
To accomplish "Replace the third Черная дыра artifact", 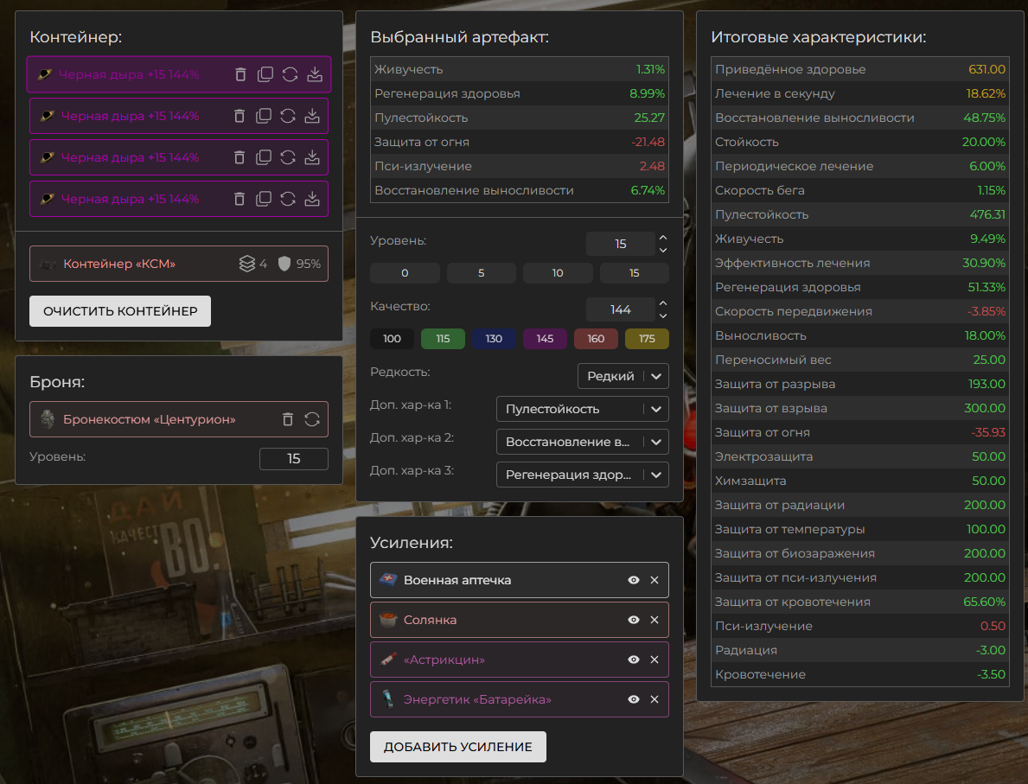I will pyautogui.click(x=289, y=157).
